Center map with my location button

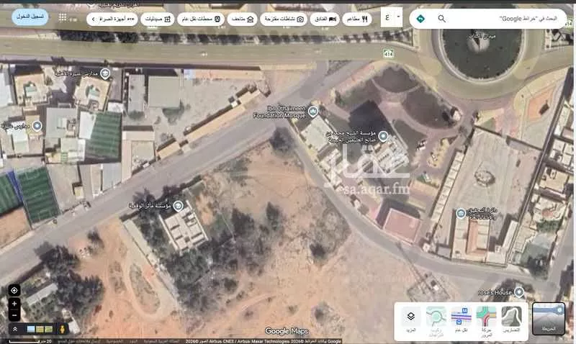14,290
